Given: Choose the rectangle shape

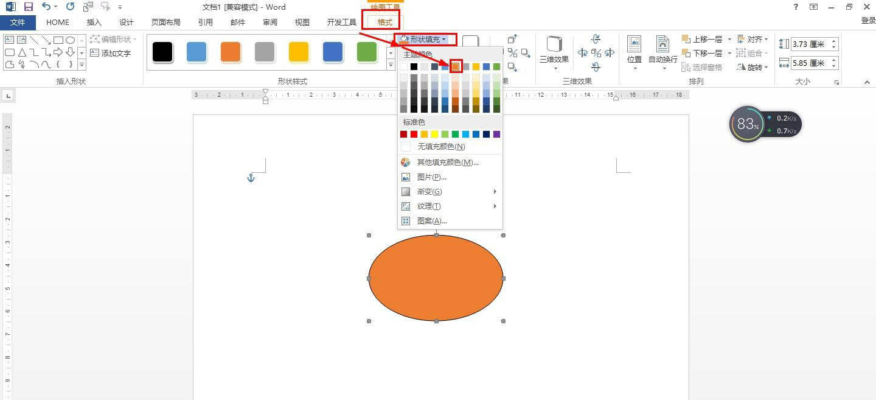Looking at the screenshot, I should click(x=58, y=40).
